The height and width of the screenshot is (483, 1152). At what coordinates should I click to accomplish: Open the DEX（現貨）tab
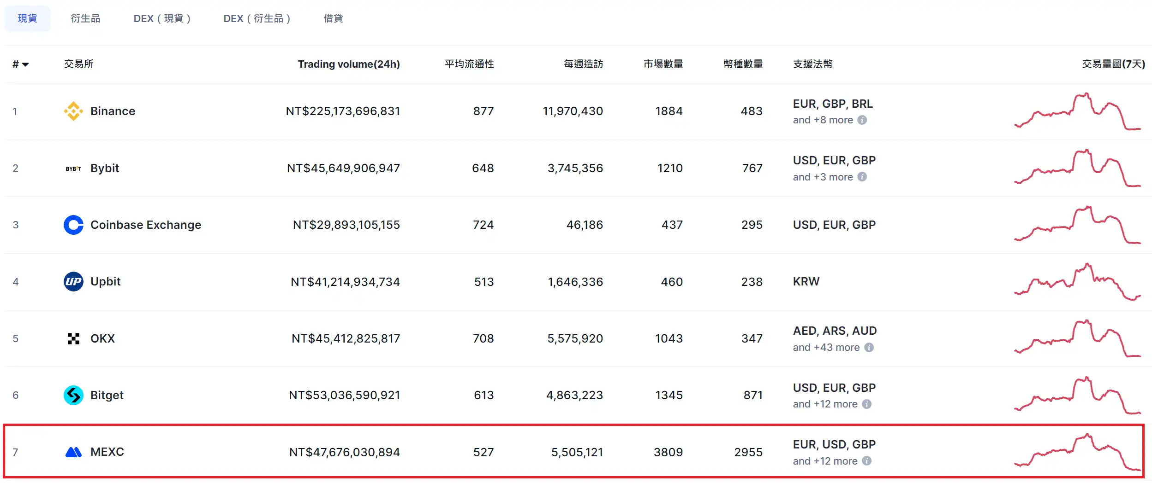162,18
